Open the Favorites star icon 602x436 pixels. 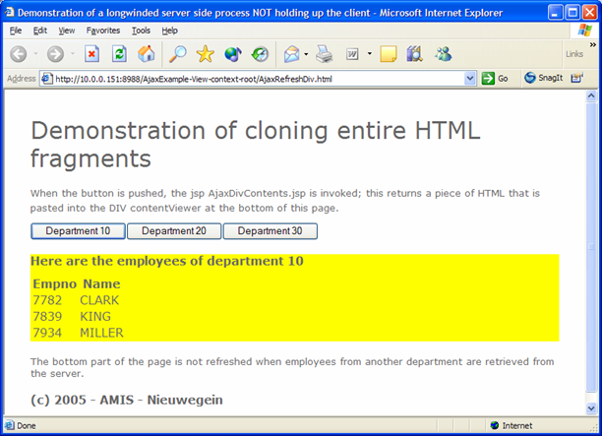pyautogui.click(x=205, y=54)
